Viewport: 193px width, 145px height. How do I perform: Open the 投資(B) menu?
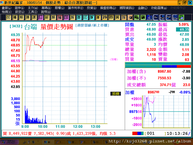(92, 8)
